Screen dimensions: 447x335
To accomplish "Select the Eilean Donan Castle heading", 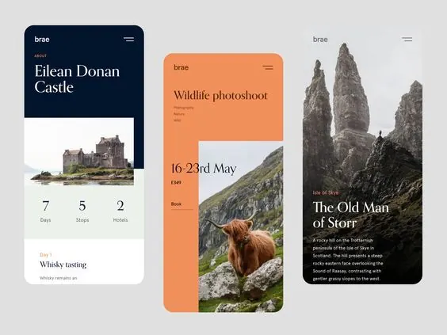I will [77, 79].
